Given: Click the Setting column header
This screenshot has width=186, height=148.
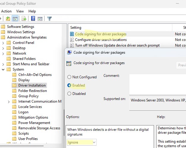Looking at the screenshot, I should pos(120,28).
